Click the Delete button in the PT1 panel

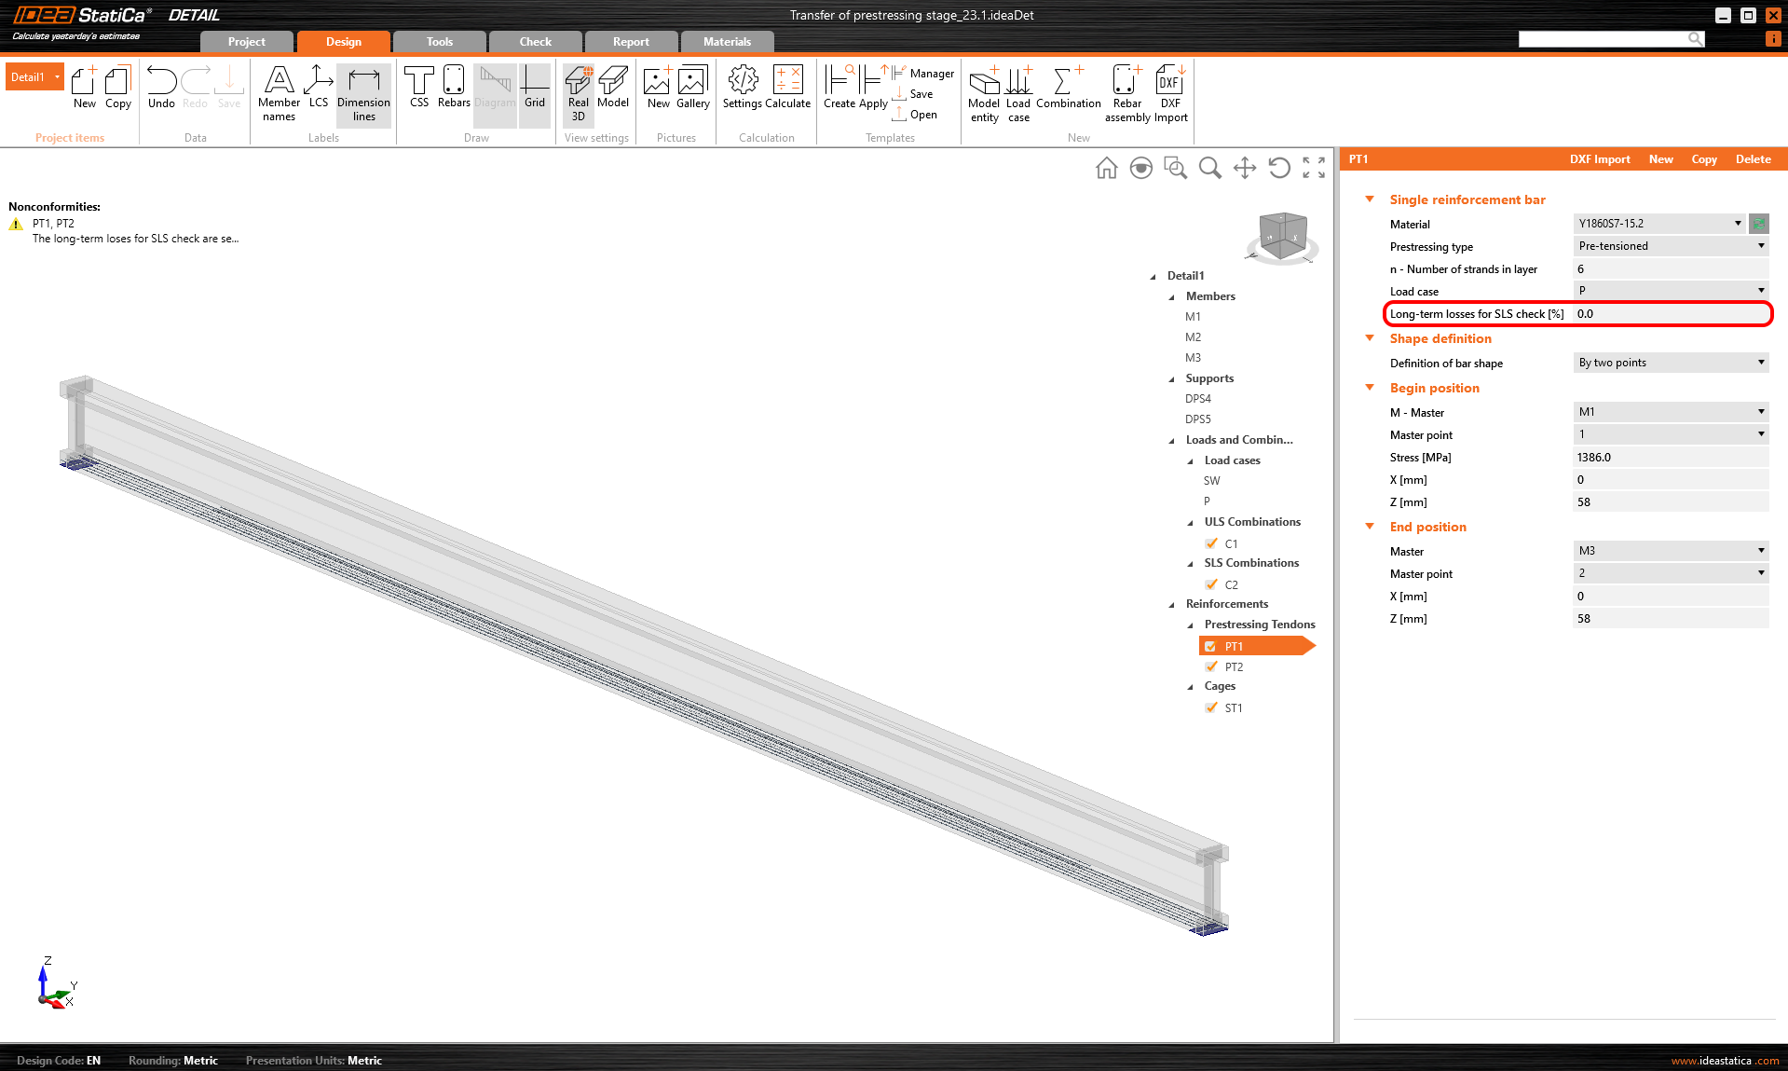(x=1752, y=159)
